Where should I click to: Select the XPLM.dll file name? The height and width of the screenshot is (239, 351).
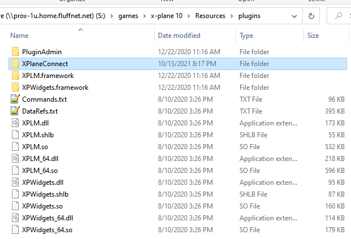click(x=35, y=123)
